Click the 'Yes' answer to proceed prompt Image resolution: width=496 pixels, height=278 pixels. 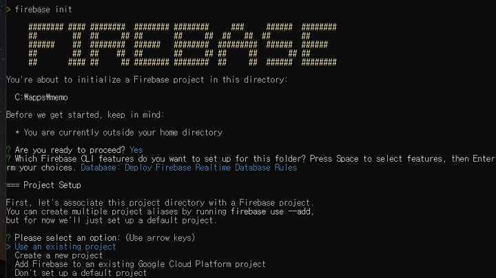pos(136,150)
